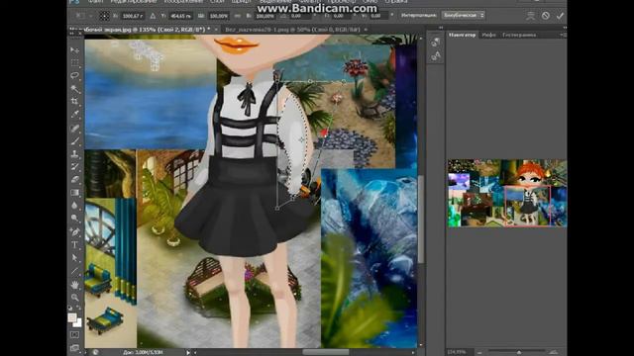Close the Bez_nazvania document tab
Viewport: 634px width, 356px height.
(366, 30)
